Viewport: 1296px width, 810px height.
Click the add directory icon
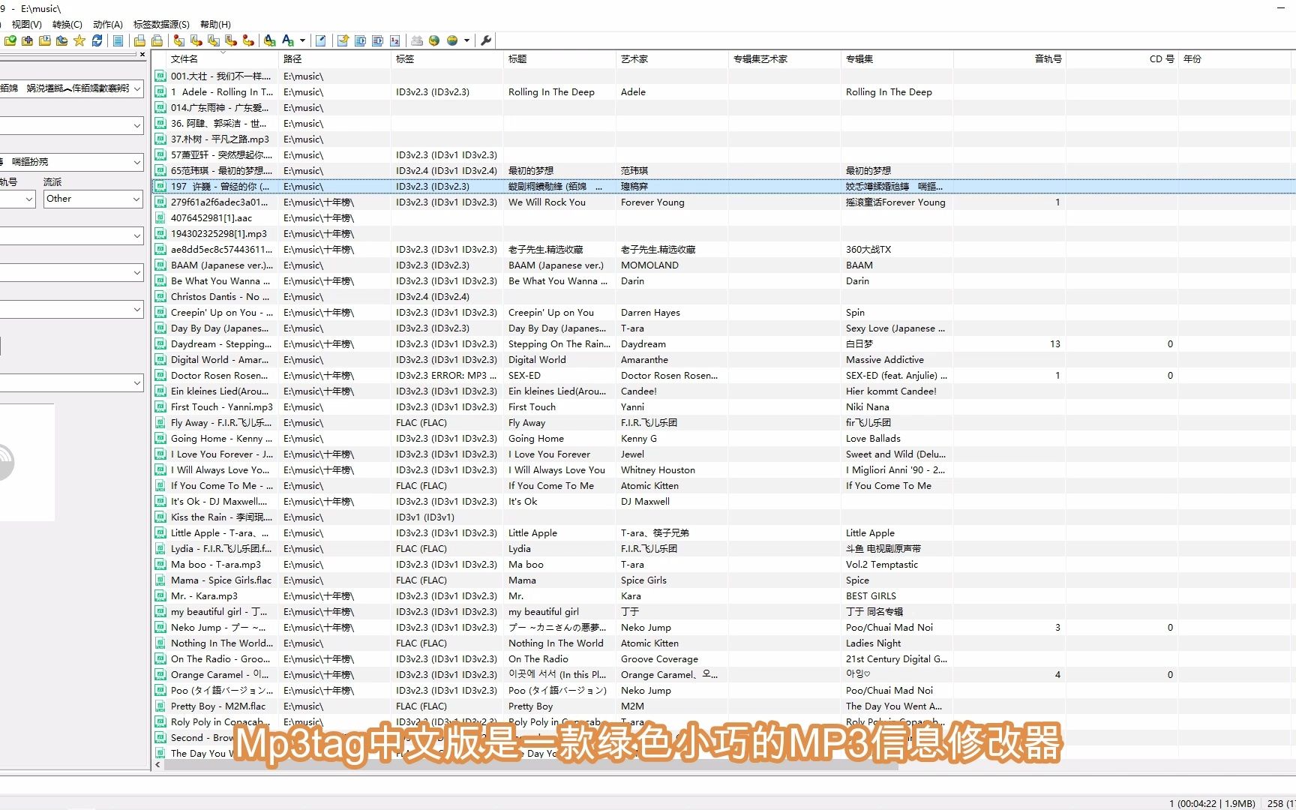27,40
